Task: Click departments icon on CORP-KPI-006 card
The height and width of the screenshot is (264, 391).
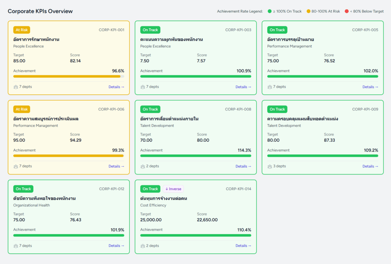Action: [x=16, y=167]
